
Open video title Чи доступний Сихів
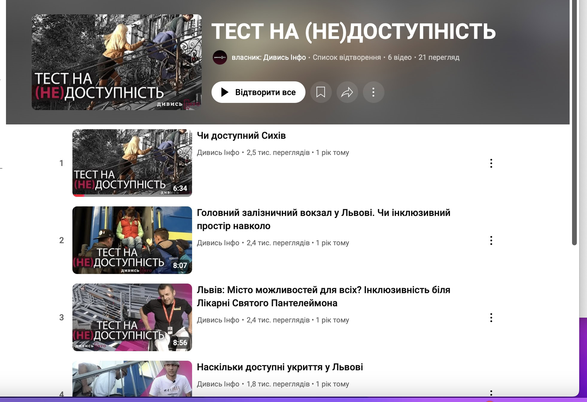coord(241,135)
